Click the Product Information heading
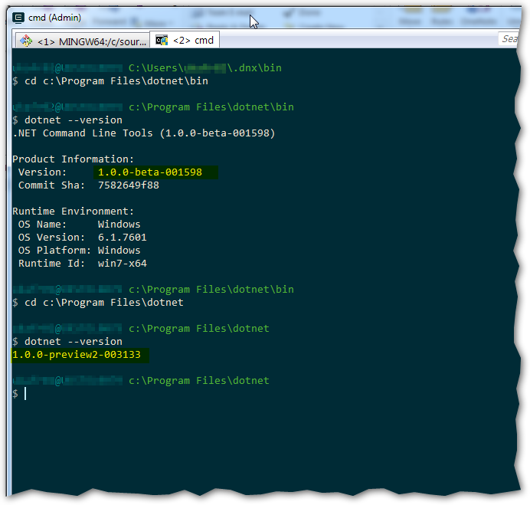The width and height of the screenshot is (530, 505). coord(73,159)
